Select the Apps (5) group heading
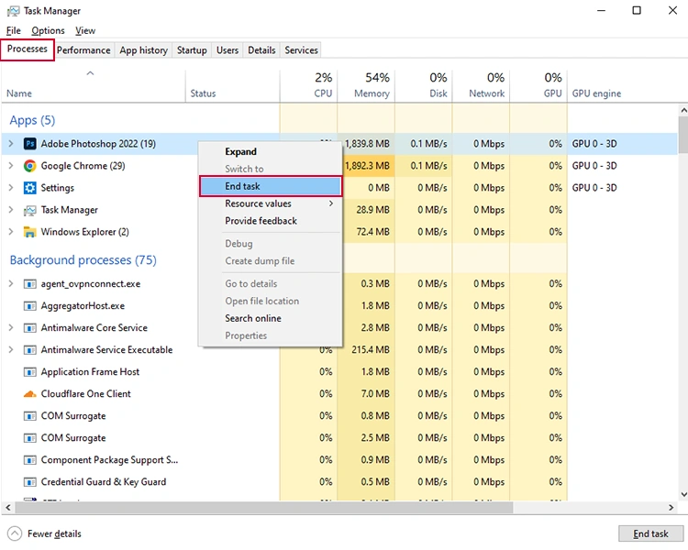Viewport: 688px width, 550px height. [x=32, y=120]
